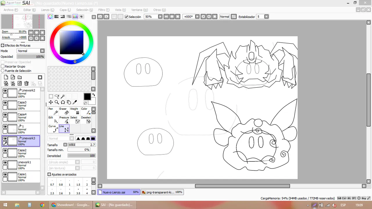Screen dimensions: 372x209
Task: Open the Tamaño multiplier dropdown arrow
Action: 65,145
